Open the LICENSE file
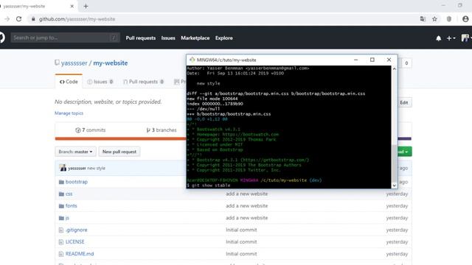This screenshot has height=265, width=472. (75, 242)
